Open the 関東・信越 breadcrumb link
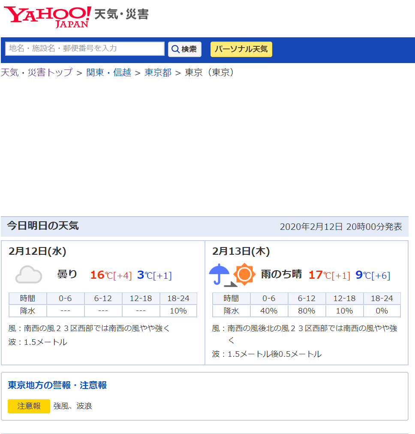Image resolution: width=415 pixels, height=434 pixels. 109,72
